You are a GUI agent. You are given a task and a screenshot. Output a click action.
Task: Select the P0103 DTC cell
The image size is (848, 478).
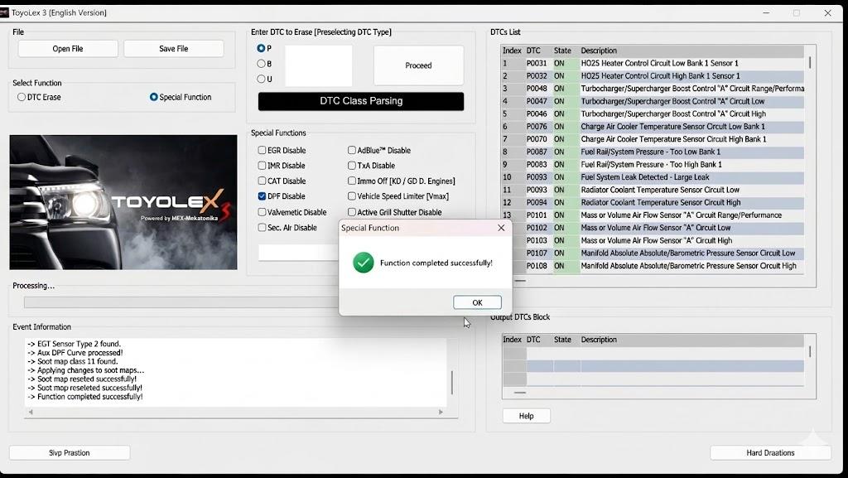pos(537,240)
